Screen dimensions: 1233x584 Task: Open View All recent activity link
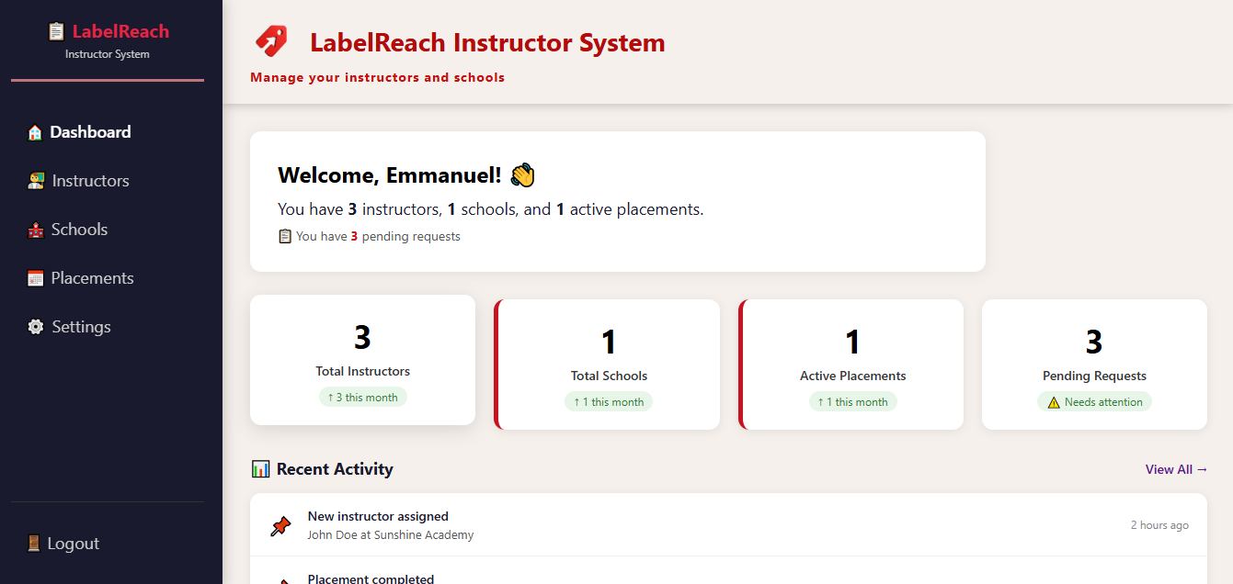(x=1176, y=469)
